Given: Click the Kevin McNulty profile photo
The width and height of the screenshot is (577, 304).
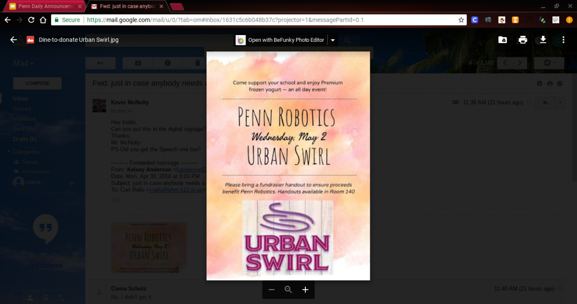Looking at the screenshot, I should pyautogui.click(x=99, y=105).
